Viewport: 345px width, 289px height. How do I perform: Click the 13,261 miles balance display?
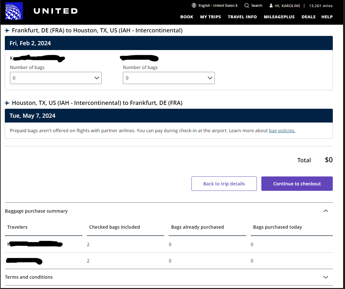pyautogui.click(x=321, y=5)
